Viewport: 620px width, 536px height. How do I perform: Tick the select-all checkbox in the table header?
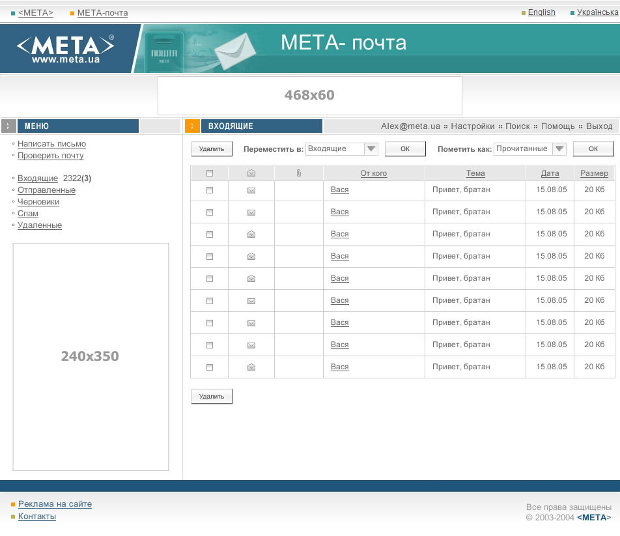click(x=210, y=173)
